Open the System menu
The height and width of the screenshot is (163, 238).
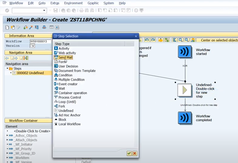(x=109, y=3)
